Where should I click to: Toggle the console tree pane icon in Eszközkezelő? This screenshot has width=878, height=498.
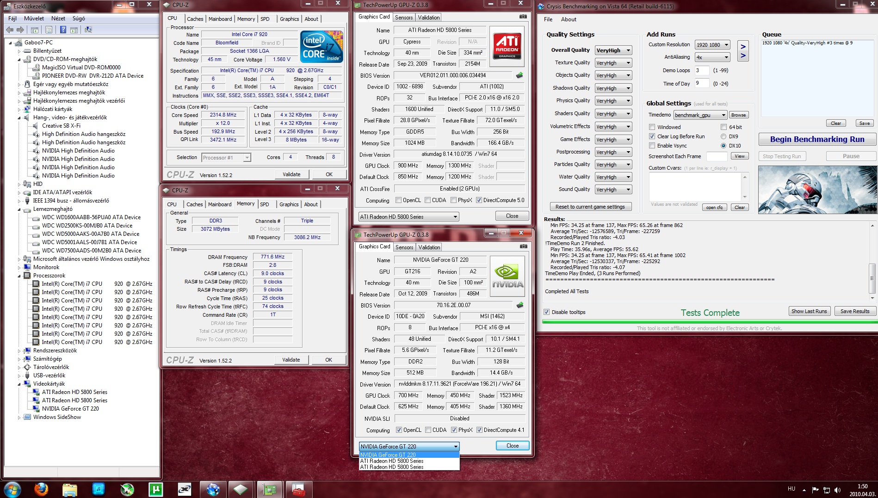click(34, 30)
